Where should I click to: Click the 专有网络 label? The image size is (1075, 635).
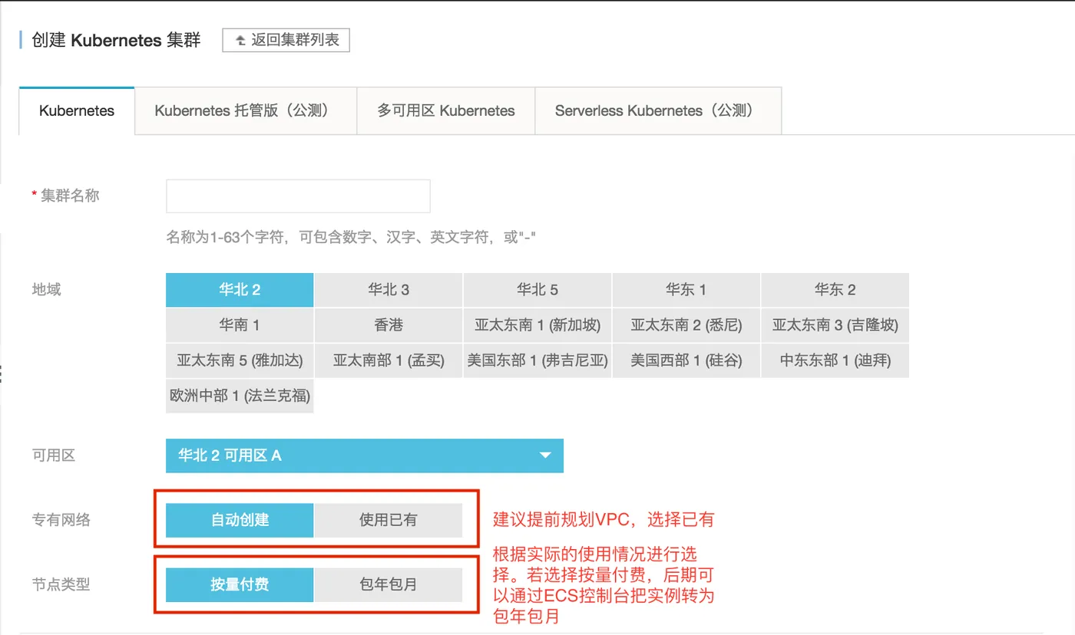tap(61, 520)
